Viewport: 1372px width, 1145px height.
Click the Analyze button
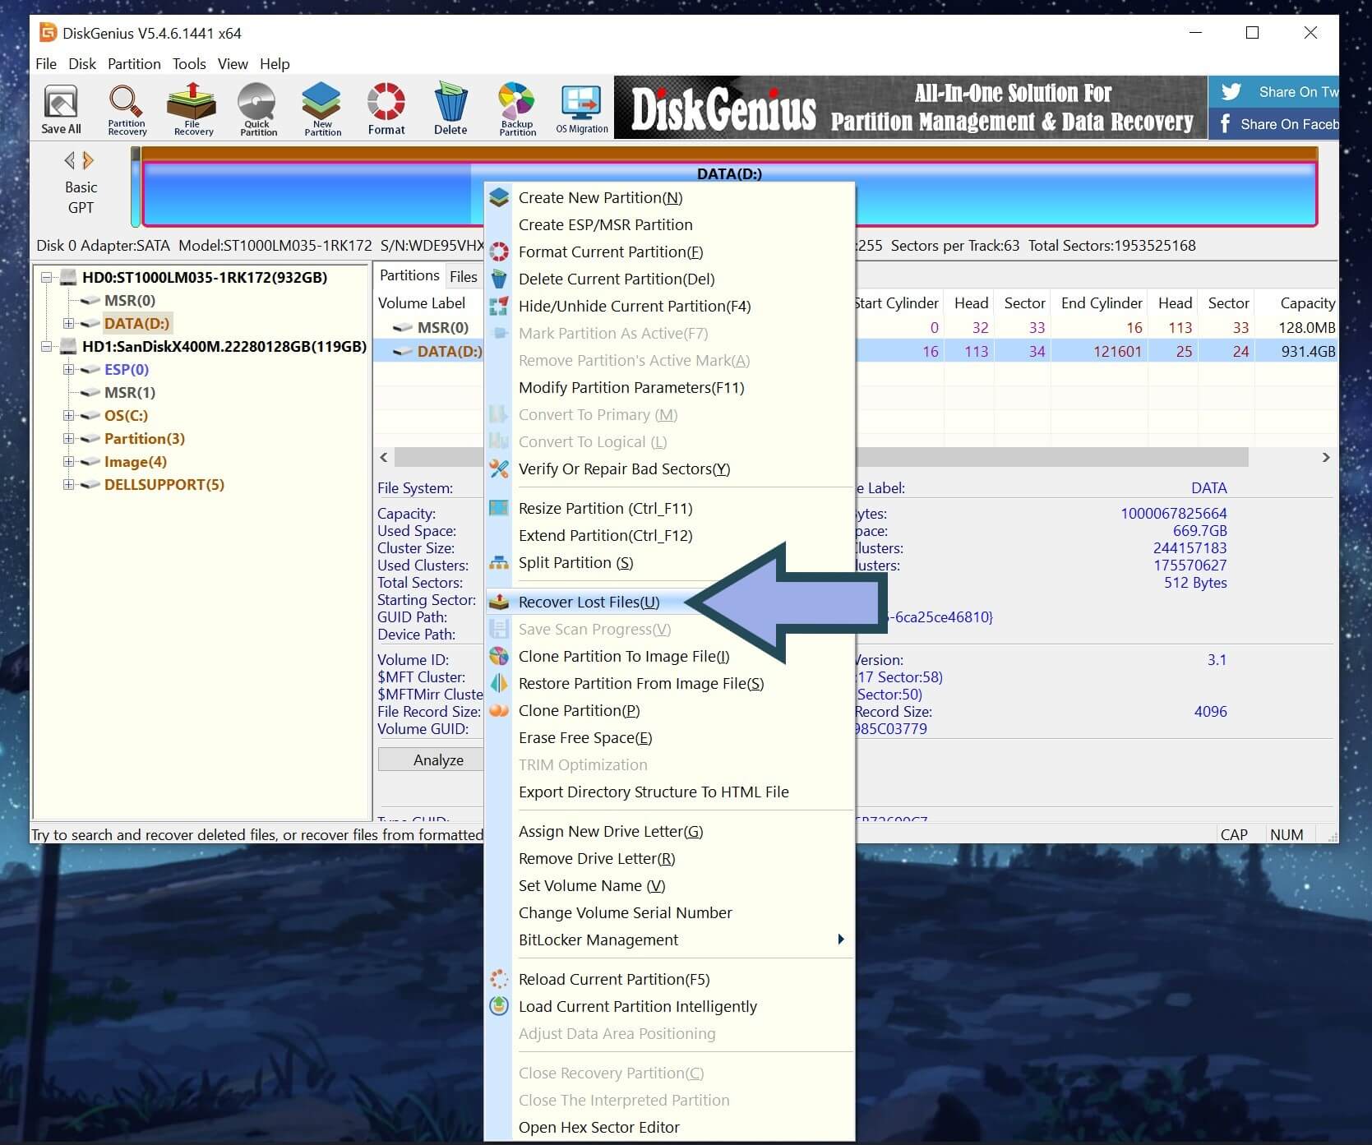point(438,759)
